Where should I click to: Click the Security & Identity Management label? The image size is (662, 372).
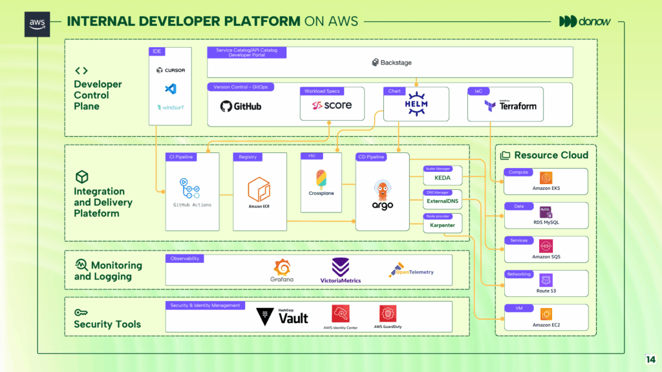[205, 305]
